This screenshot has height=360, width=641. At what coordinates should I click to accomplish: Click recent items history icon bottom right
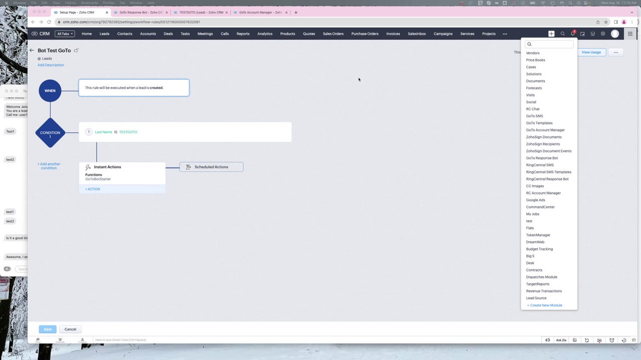(624, 340)
